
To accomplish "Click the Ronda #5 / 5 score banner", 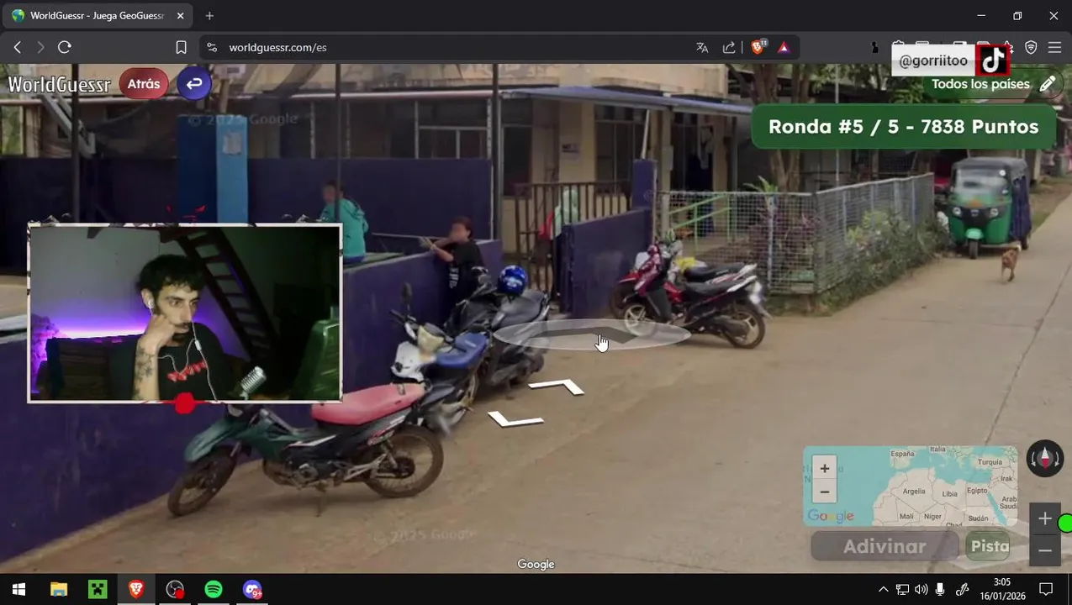I will tap(903, 127).
